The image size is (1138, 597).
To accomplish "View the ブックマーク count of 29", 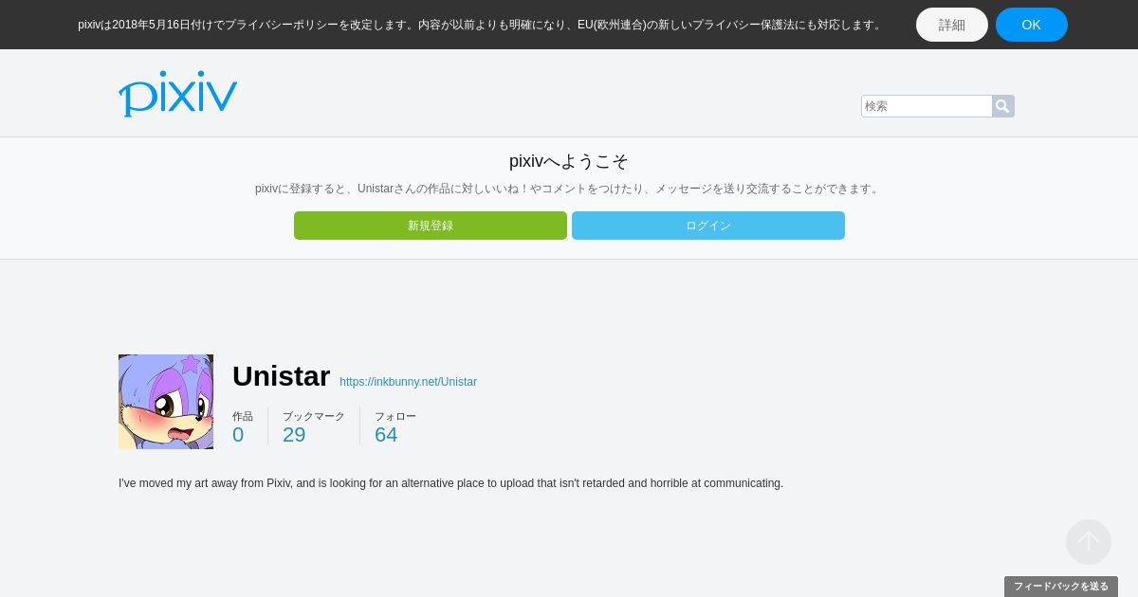I will point(294,435).
